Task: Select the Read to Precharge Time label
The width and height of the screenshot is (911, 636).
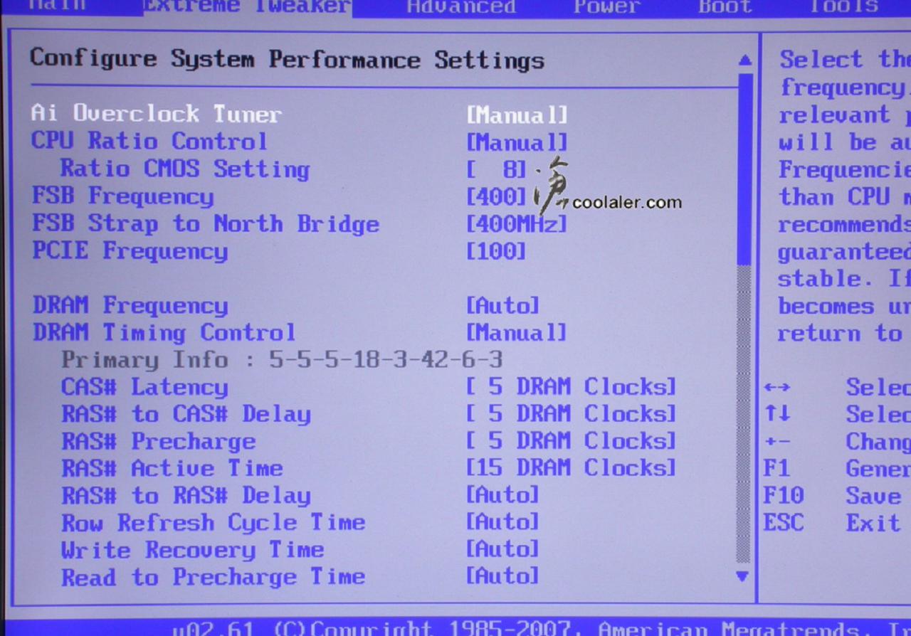Action: tap(214, 577)
